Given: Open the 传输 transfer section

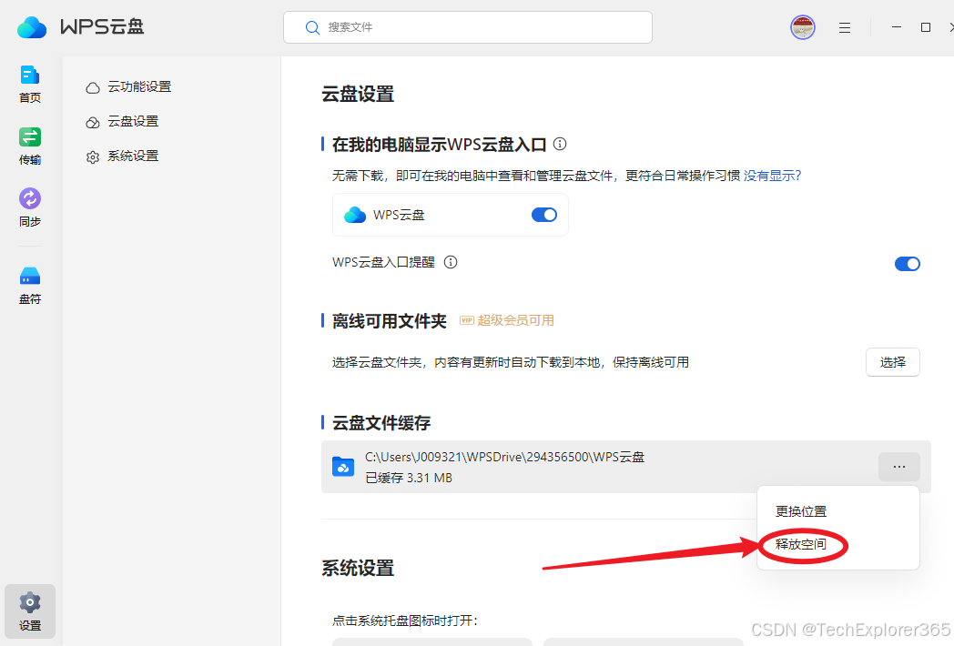Looking at the screenshot, I should [29, 146].
